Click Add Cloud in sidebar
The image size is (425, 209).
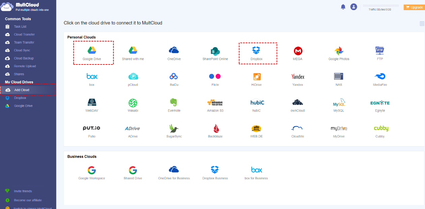click(x=28, y=90)
